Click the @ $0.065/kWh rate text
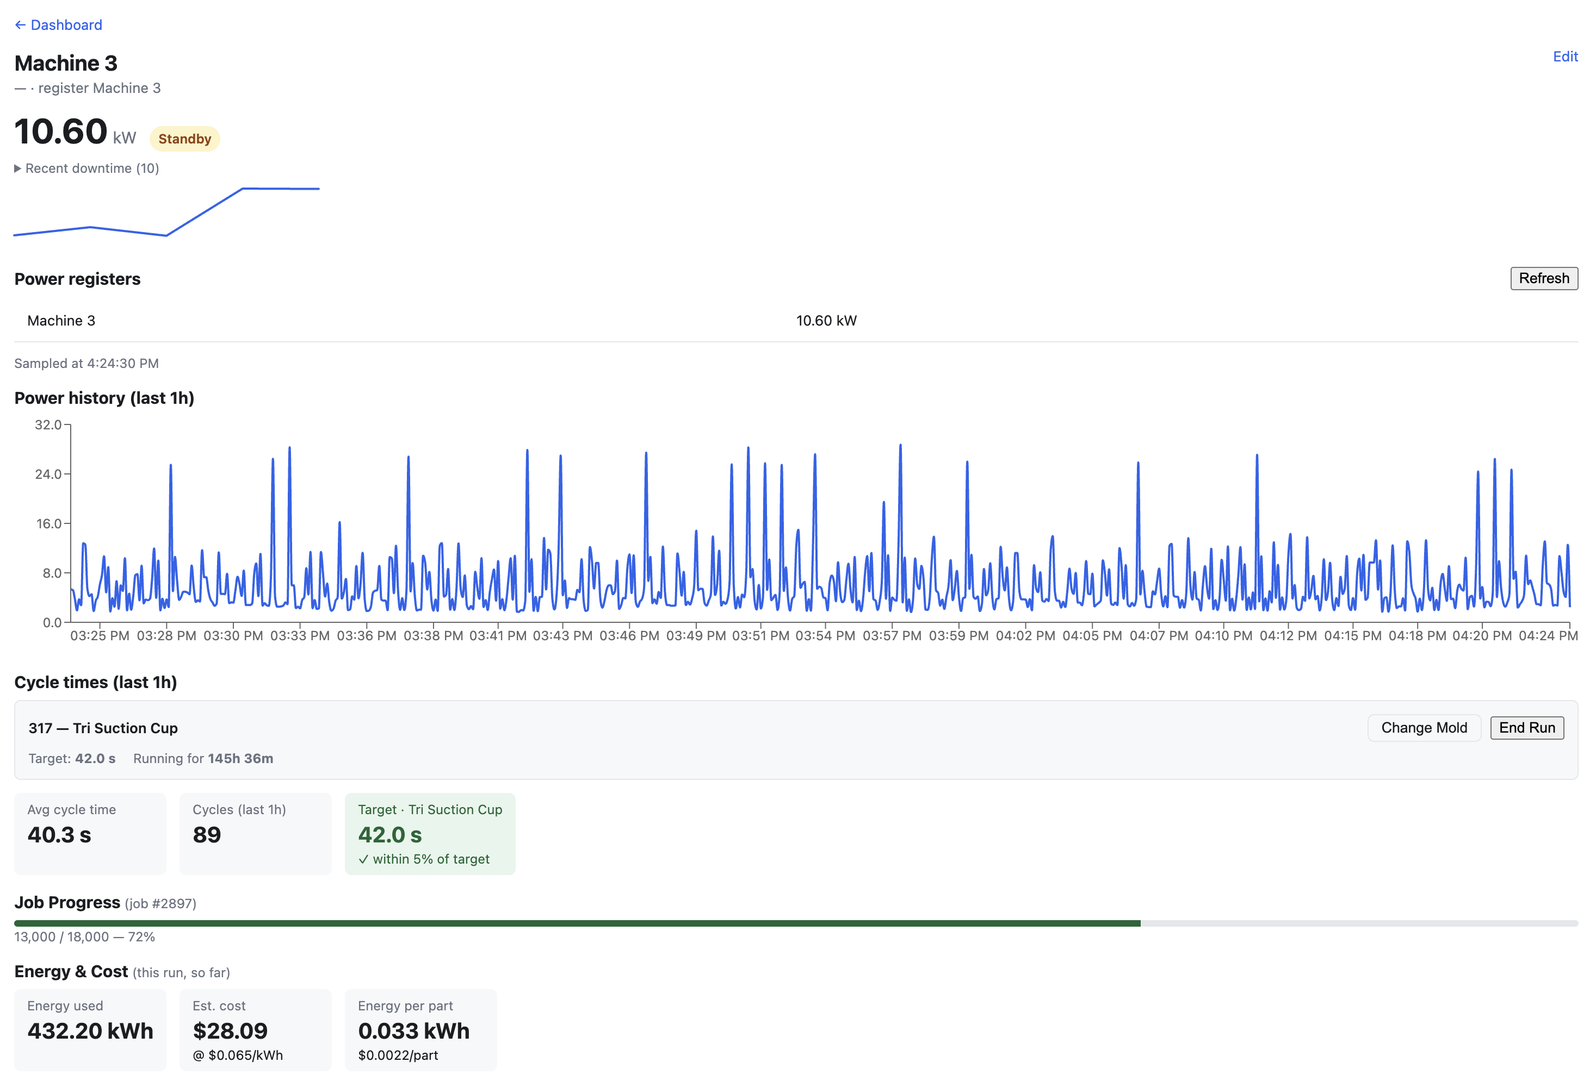 pyautogui.click(x=238, y=1055)
